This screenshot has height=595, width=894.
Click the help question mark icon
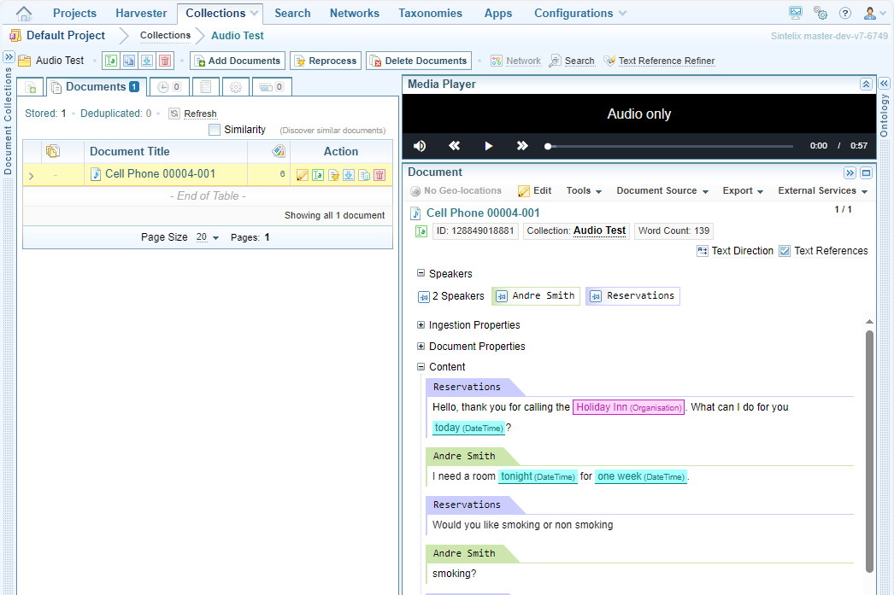844,14
